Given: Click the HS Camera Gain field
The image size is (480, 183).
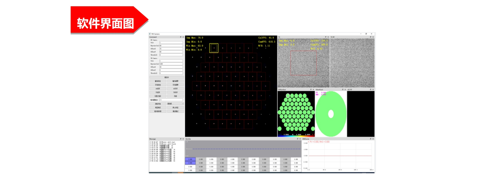Looking at the screenshot, I should point(171,42).
